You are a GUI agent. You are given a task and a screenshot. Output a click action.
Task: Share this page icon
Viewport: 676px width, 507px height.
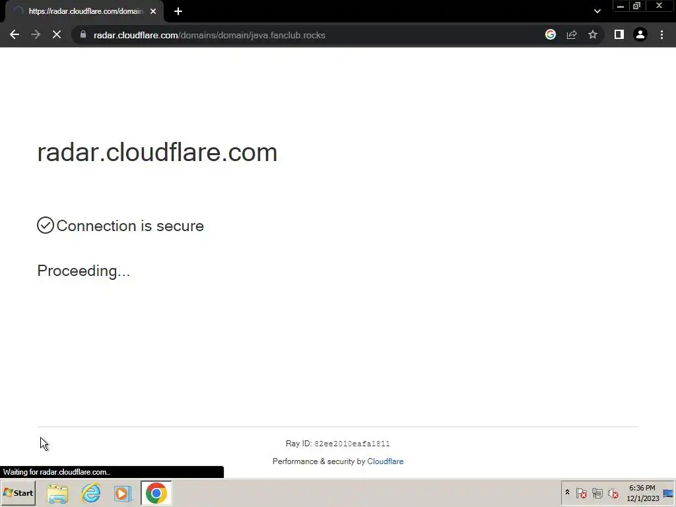click(572, 35)
